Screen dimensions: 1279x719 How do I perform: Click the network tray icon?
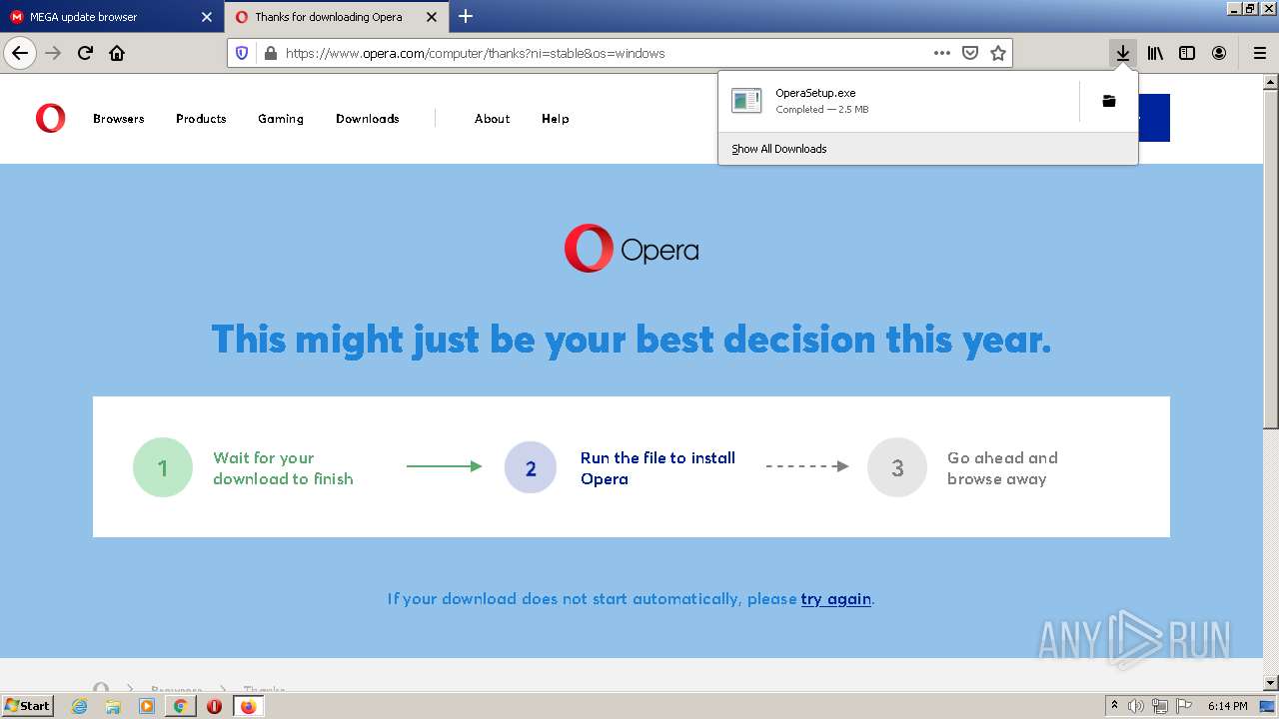click(x=1160, y=706)
